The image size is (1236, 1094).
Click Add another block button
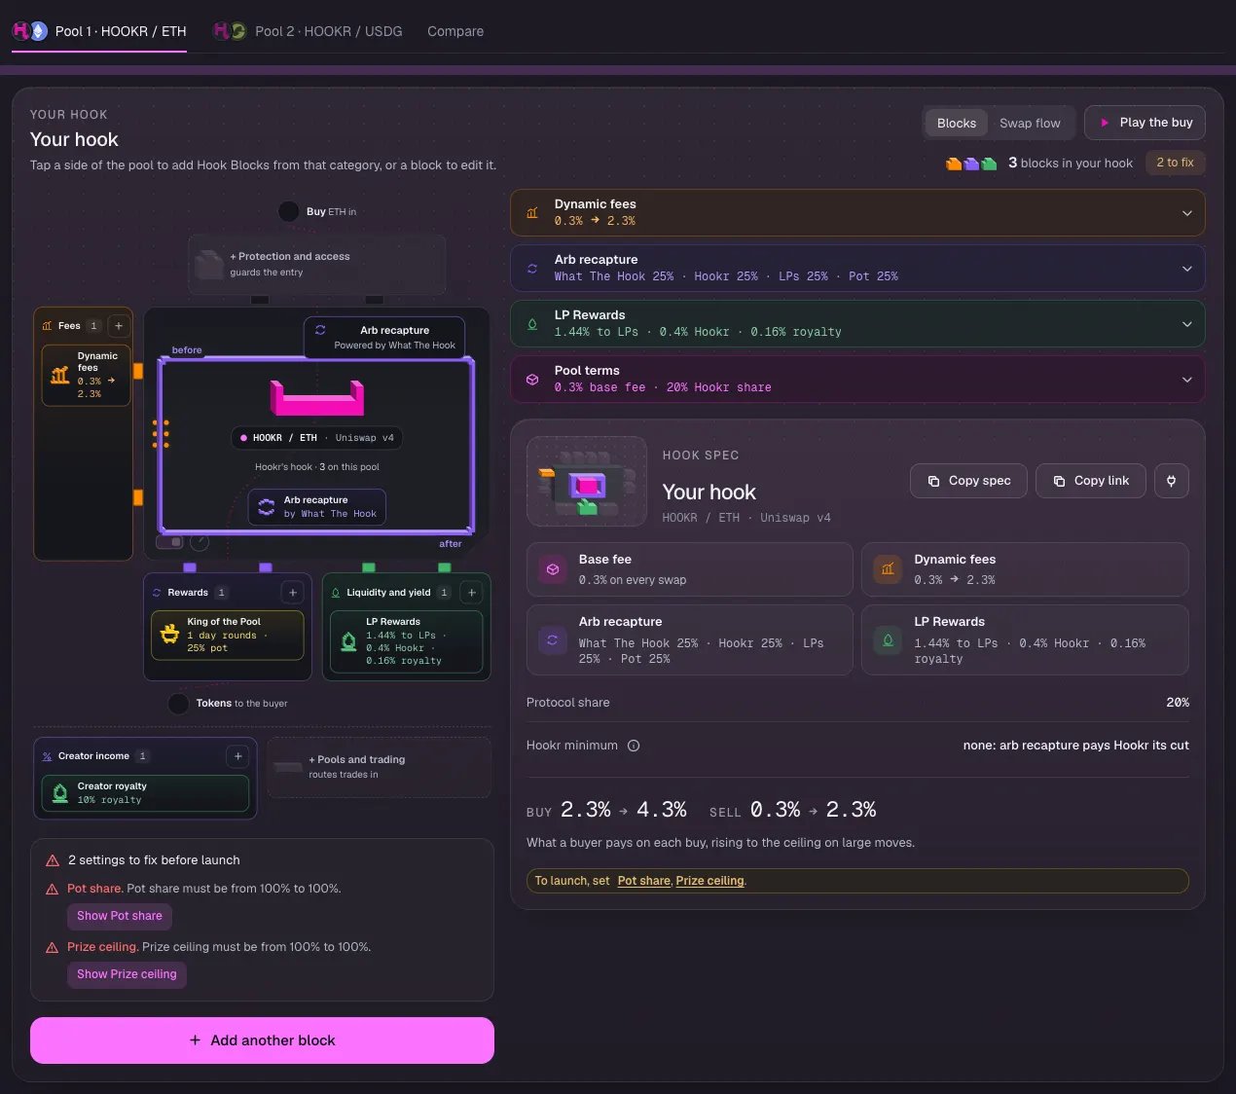click(x=262, y=1040)
